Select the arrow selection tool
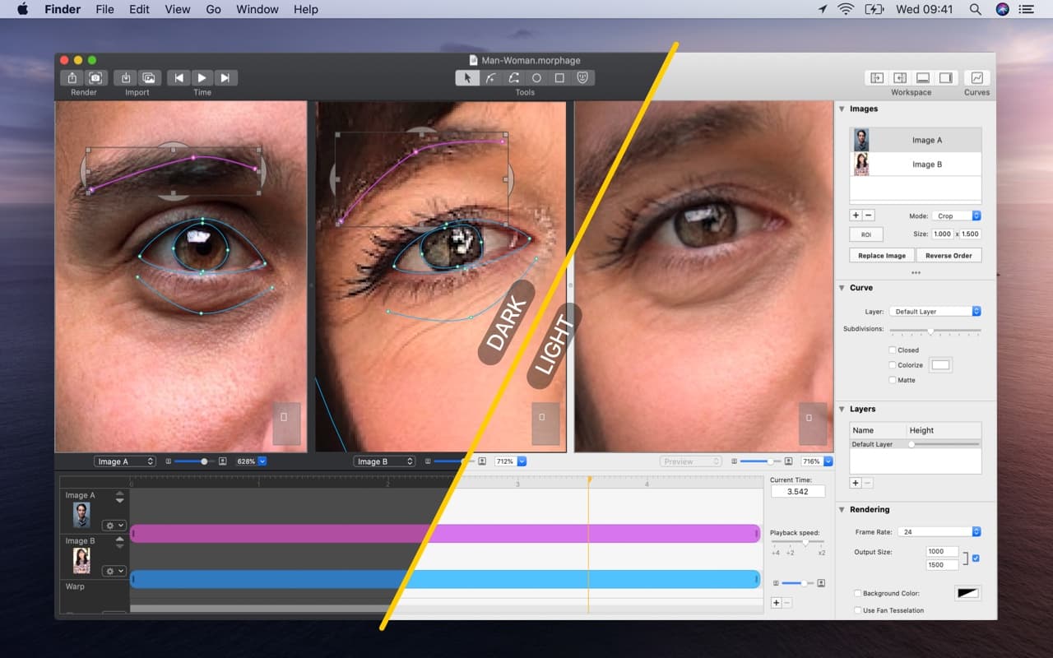This screenshot has height=658, width=1053. pos(466,77)
